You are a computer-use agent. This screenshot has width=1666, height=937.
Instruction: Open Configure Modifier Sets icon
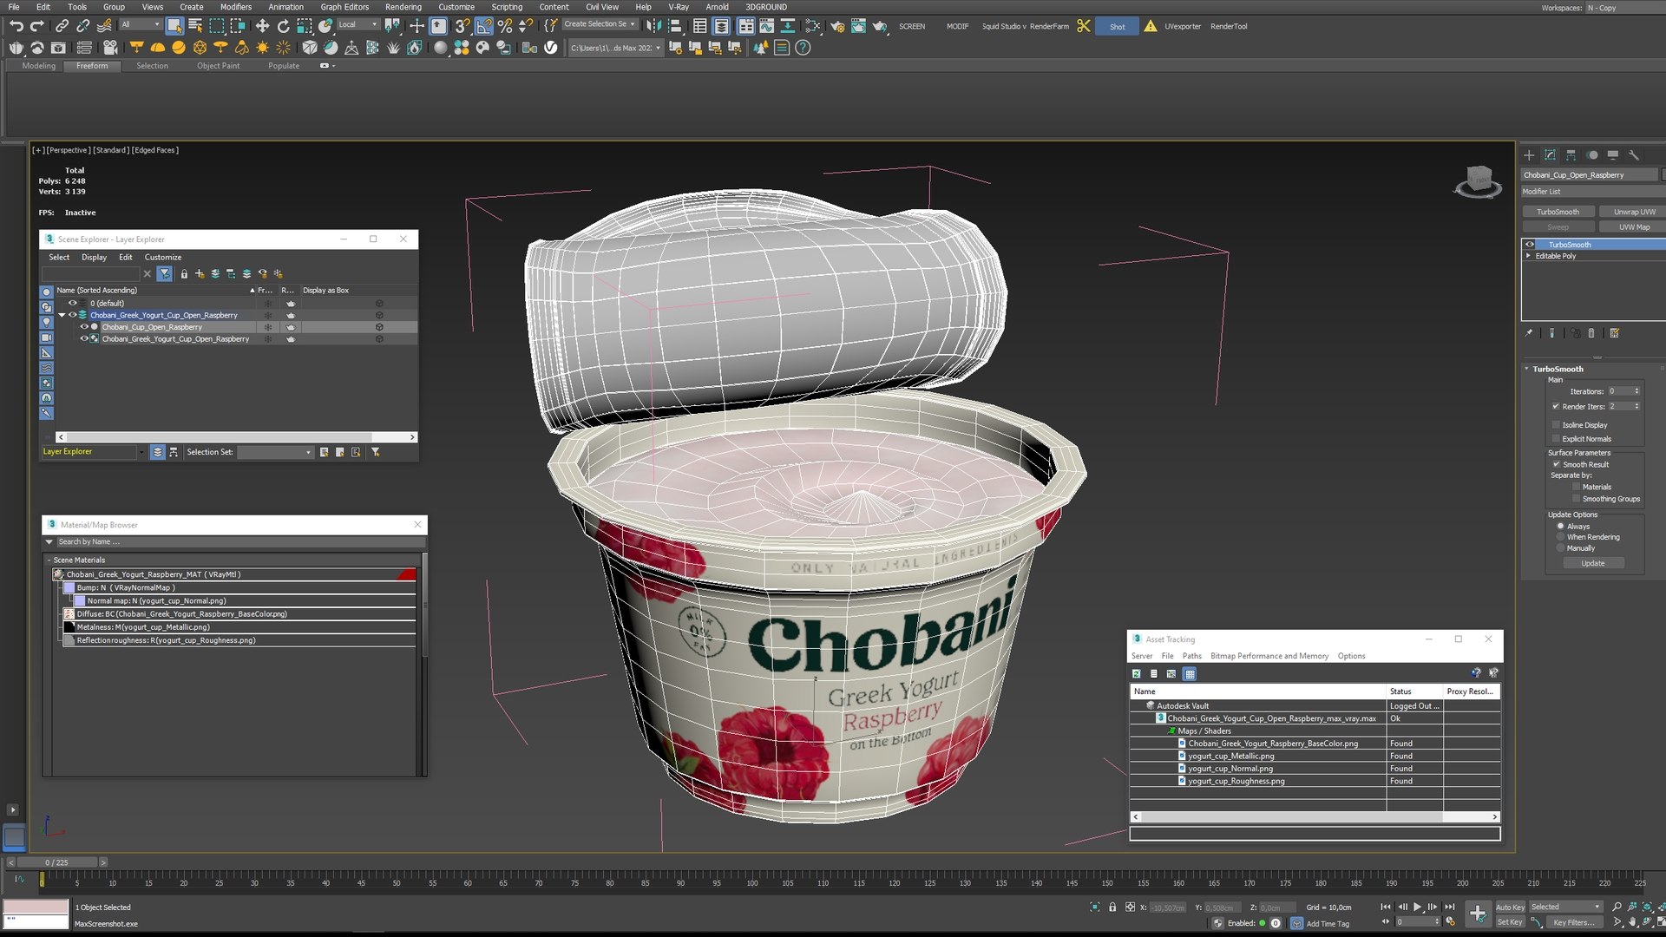tap(1614, 333)
